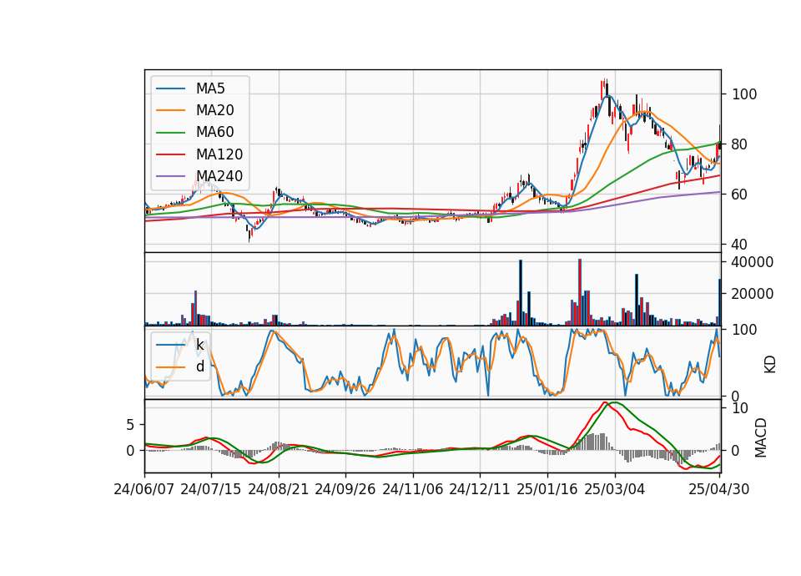This screenshot has height=576, width=801.
Task: Click the 24/07/15 date tick label
Action: pyautogui.click(x=211, y=490)
